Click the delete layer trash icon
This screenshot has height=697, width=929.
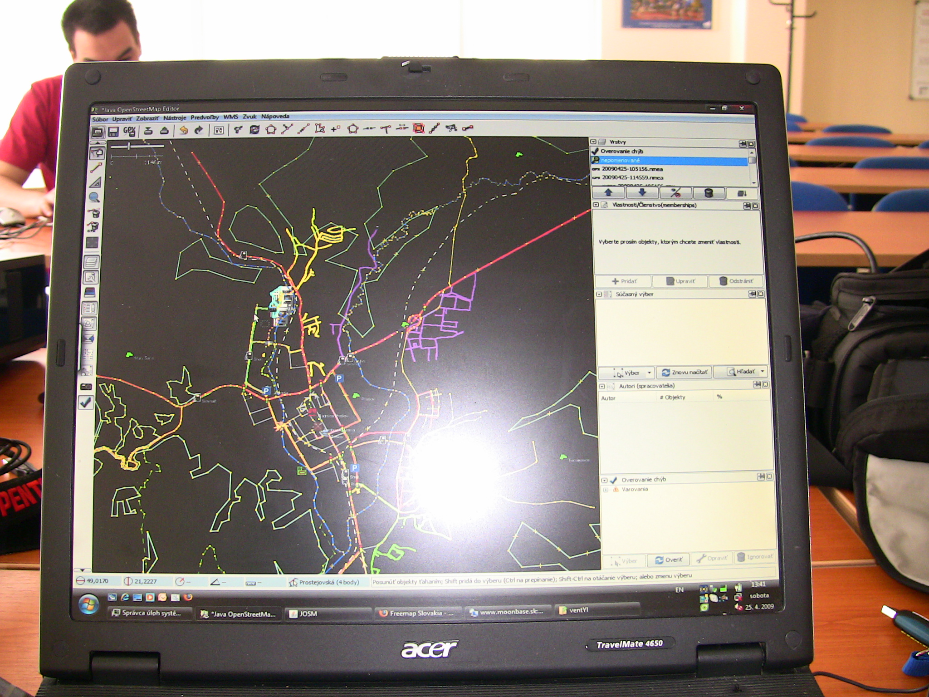(708, 193)
